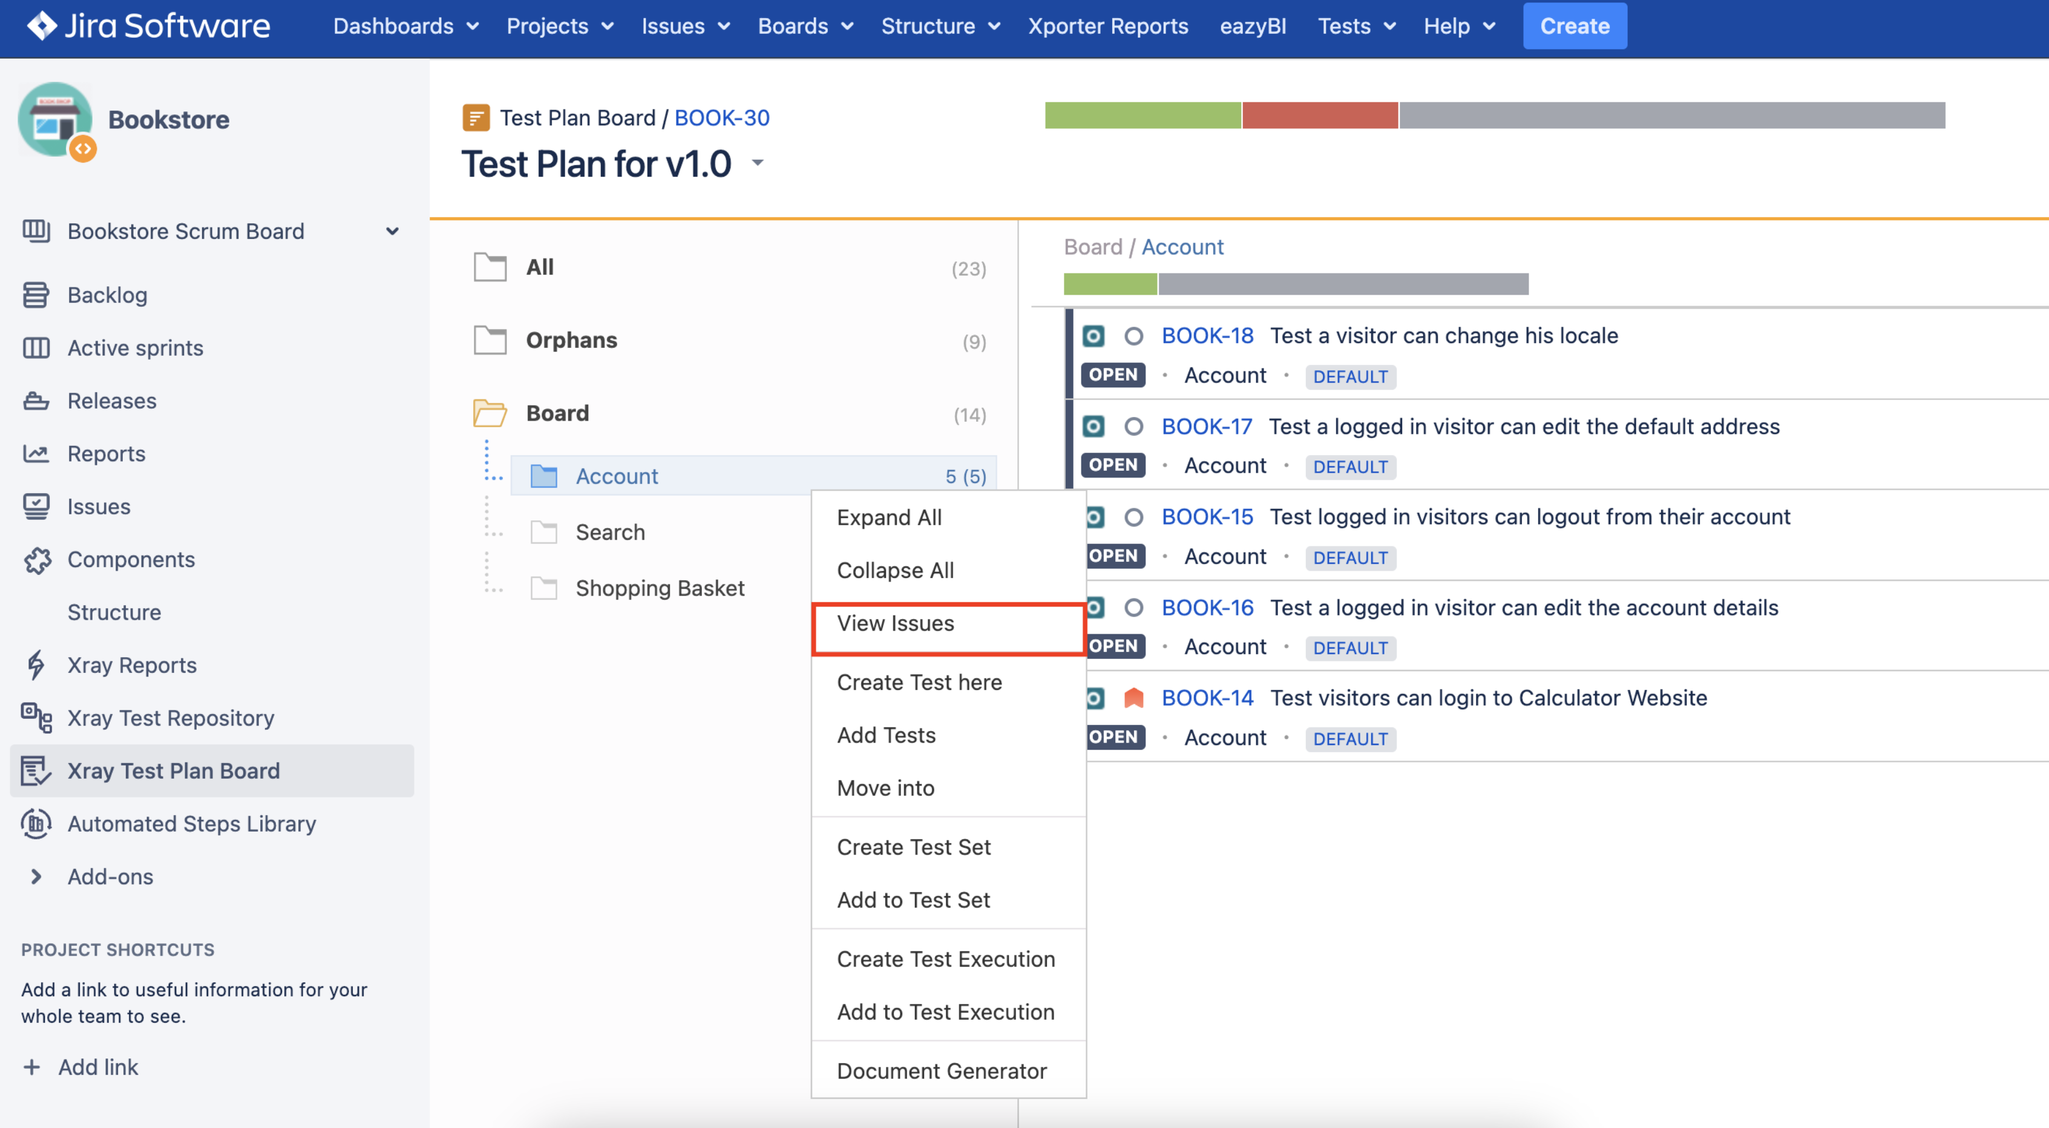This screenshot has height=1128, width=2049.
Task: Select Create Test here menu entry
Action: [x=948, y=683]
